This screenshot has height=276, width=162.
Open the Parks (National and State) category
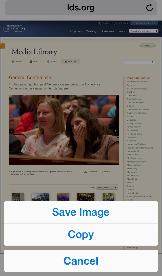coord(139,196)
